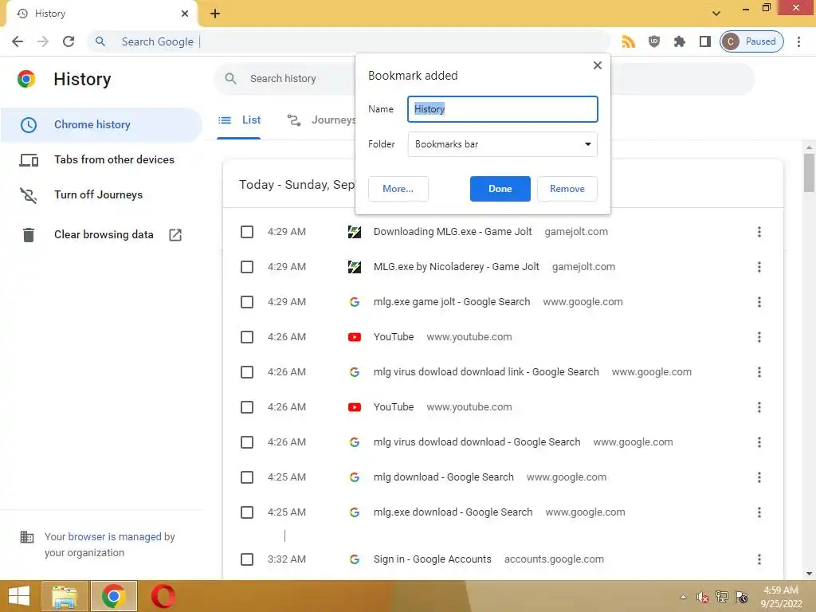Viewport: 816px width, 612px height.
Task: Click the Paused profile button
Action: point(752,41)
